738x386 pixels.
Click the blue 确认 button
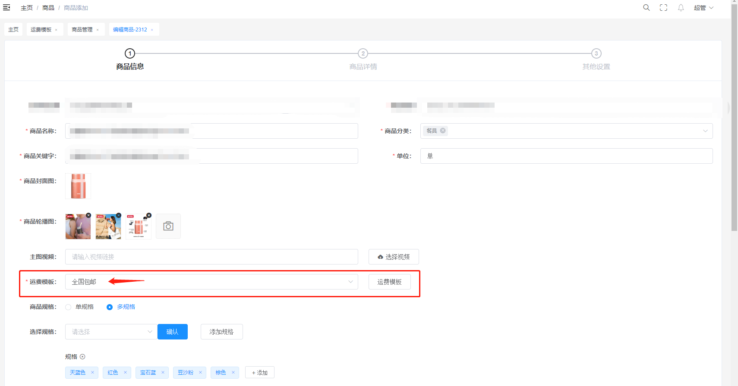pos(173,332)
